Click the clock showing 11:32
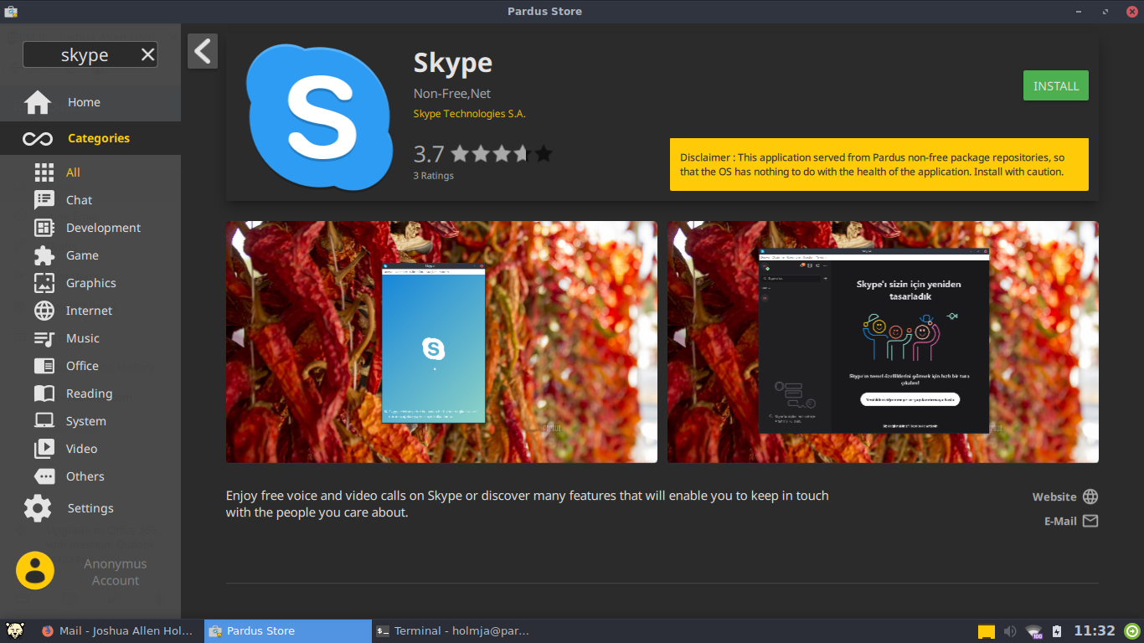1144x643 pixels. coord(1095,631)
